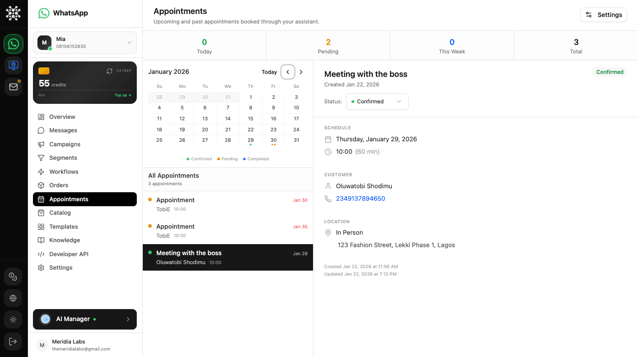The image size is (638, 357).
Task: Open the coins billing icon in left rail
Action: tap(13, 277)
